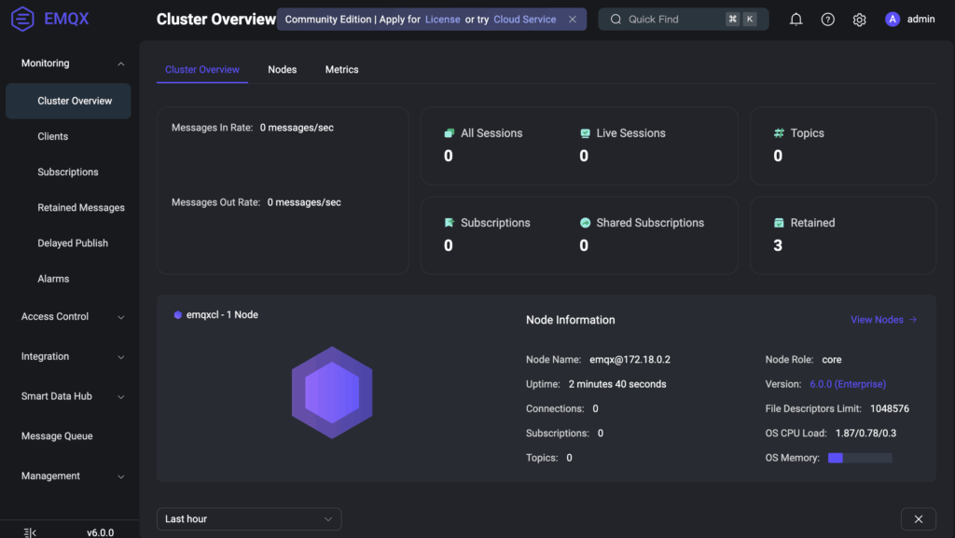Open the settings gear icon
Viewport: 955px width, 538px height.
pos(859,20)
